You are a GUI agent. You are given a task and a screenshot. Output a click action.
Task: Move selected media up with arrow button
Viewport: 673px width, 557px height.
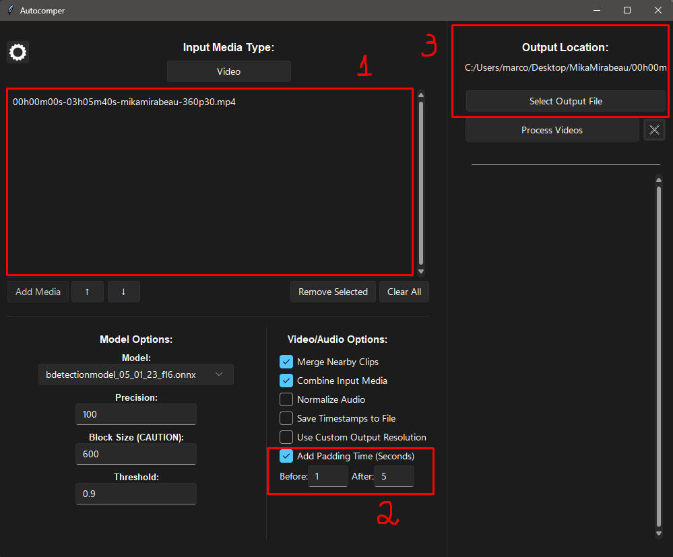88,292
